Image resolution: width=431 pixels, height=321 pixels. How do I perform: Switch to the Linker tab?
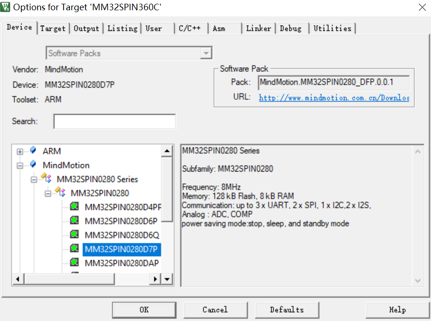tap(258, 28)
